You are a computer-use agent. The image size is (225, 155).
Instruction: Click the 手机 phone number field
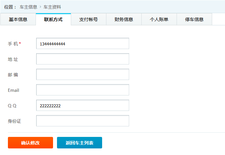tap(82, 43)
